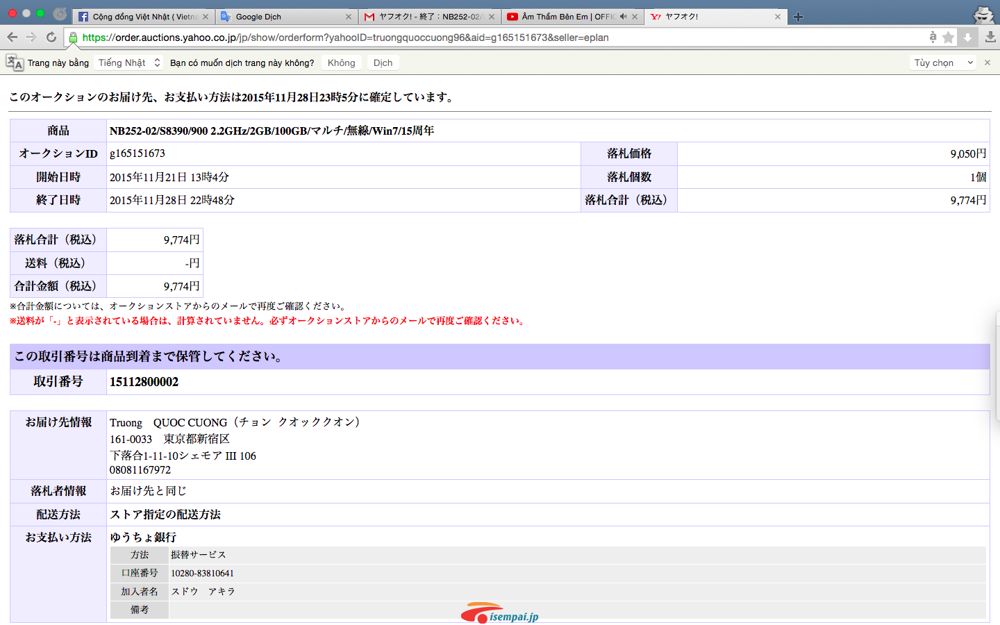Click the browser back arrow
The width and height of the screenshot is (1000, 625).
click(12, 37)
